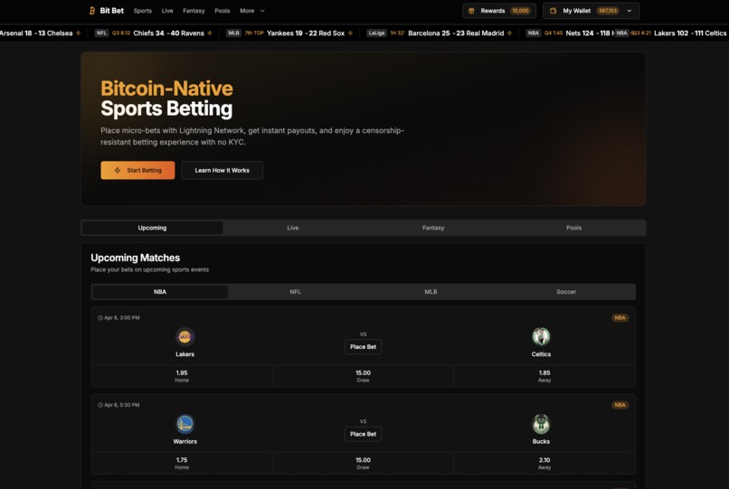Select the MLB league tab

431,292
